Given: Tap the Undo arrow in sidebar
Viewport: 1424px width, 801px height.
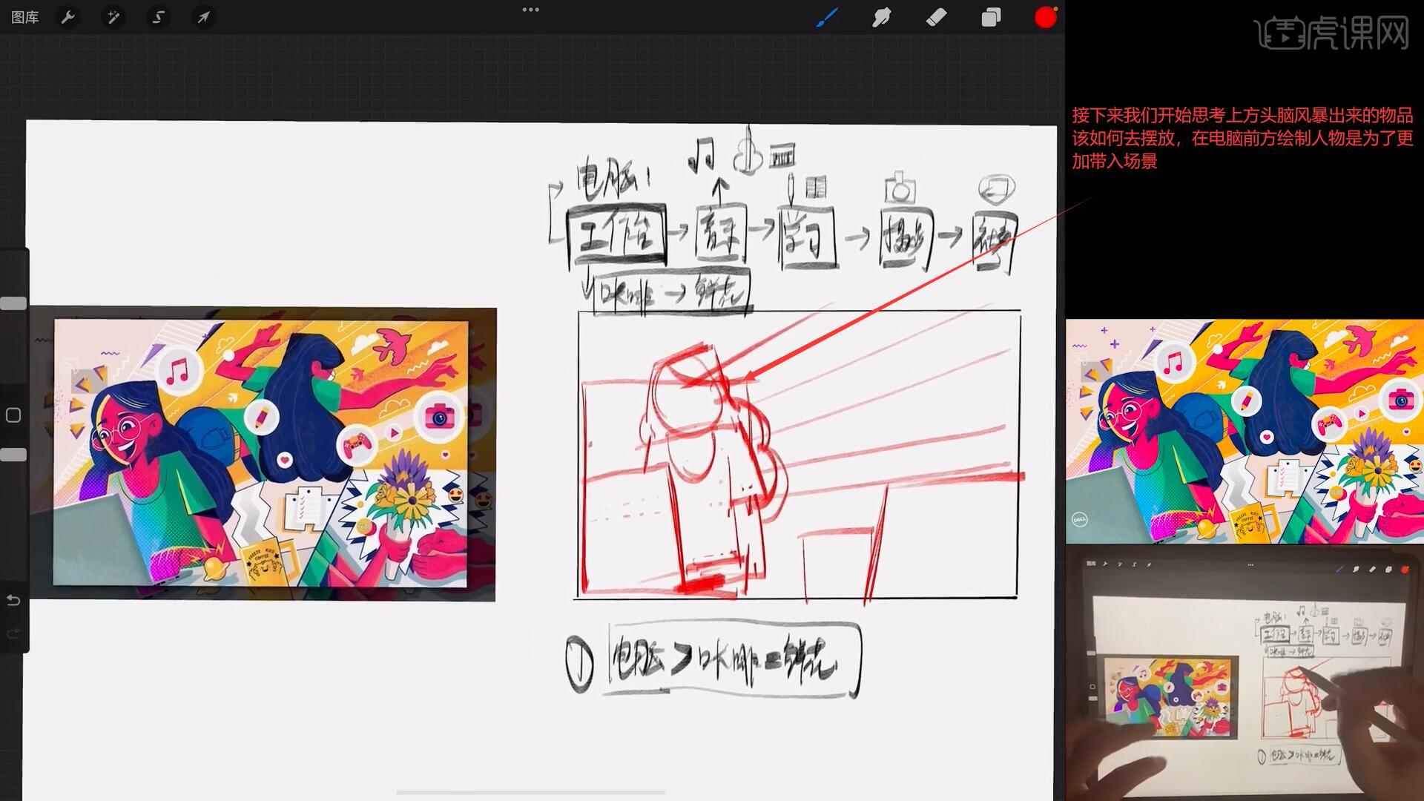Looking at the screenshot, I should 13,600.
